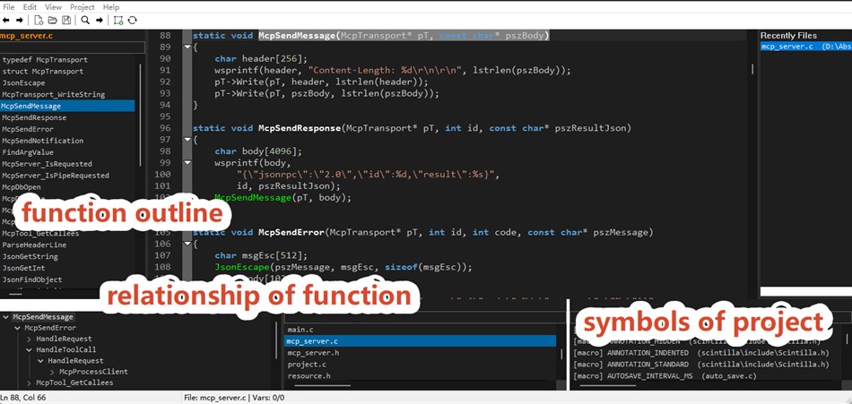Open the File menu
This screenshot has width=852, height=404.
[9, 7]
